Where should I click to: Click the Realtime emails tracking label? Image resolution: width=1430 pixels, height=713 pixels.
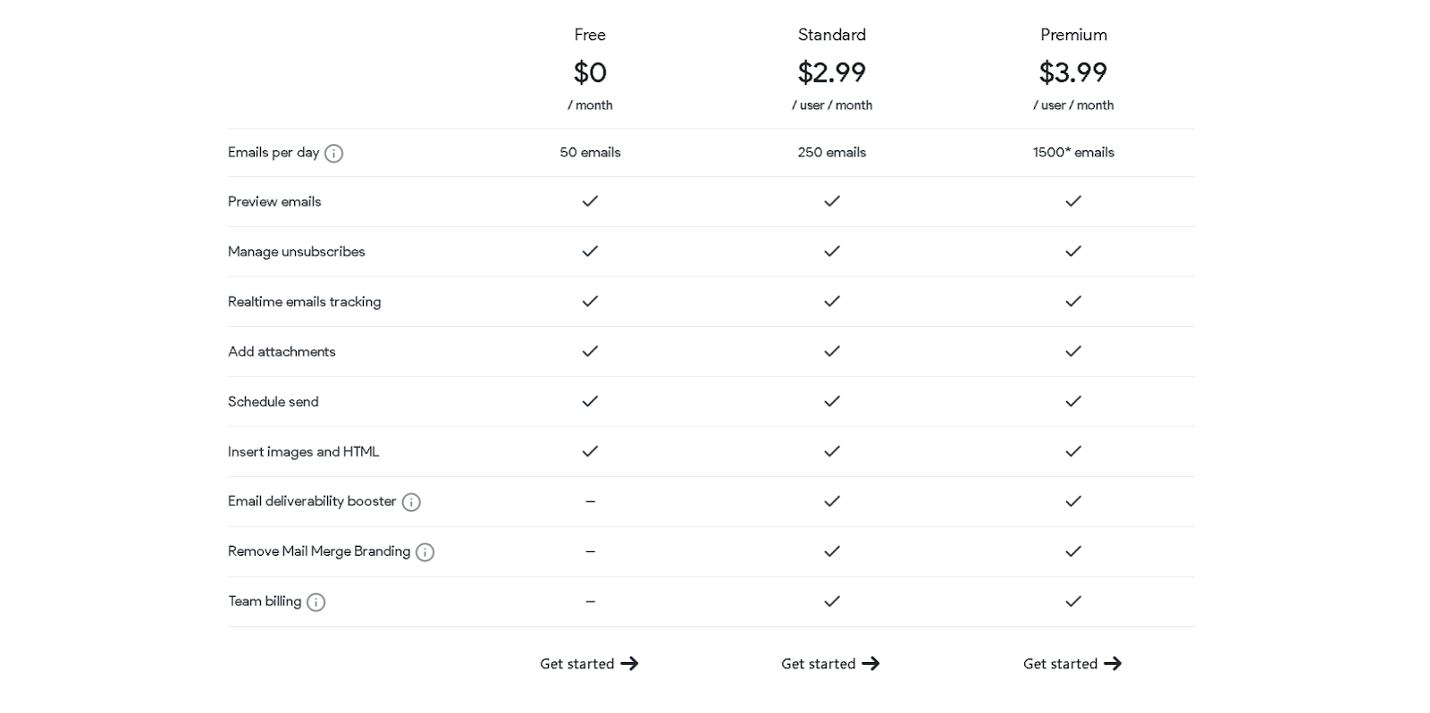(x=304, y=302)
